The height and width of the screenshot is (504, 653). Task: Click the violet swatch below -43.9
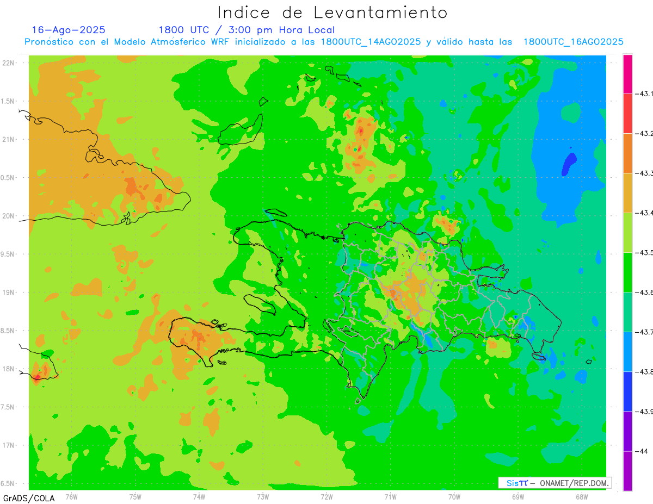click(x=628, y=431)
